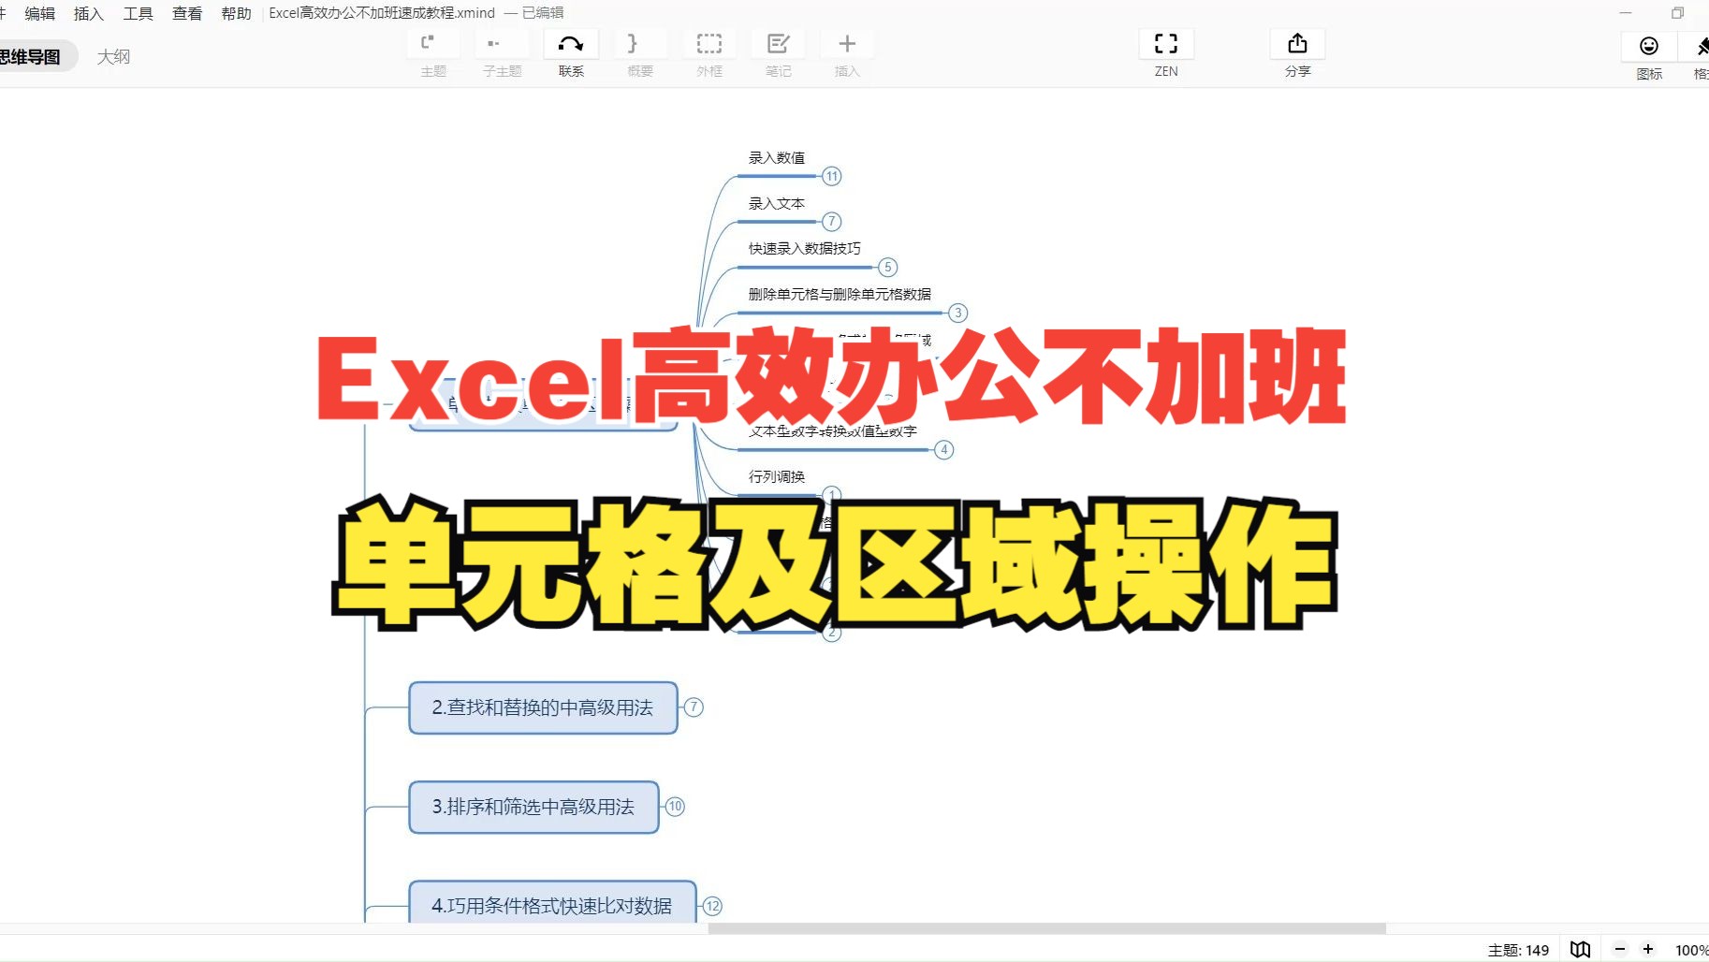Click the 外框 (Boundary) toolbar icon
The height and width of the screenshot is (962, 1709).
pyautogui.click(x=709, y=44)
